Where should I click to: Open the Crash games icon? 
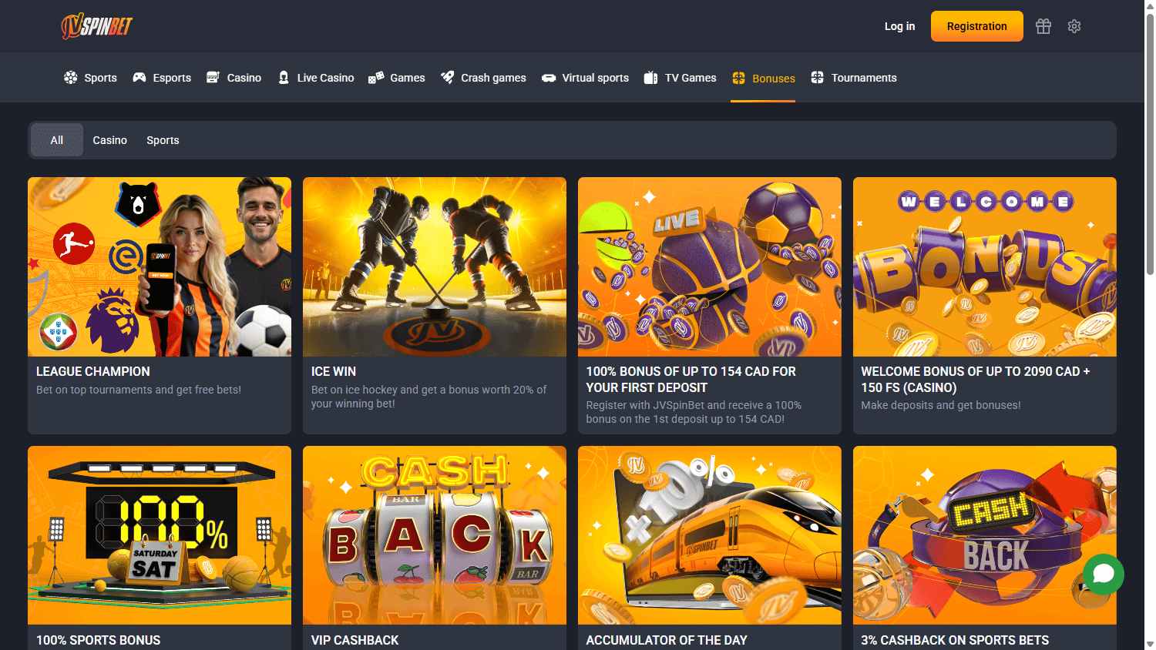tap(447, 77)
